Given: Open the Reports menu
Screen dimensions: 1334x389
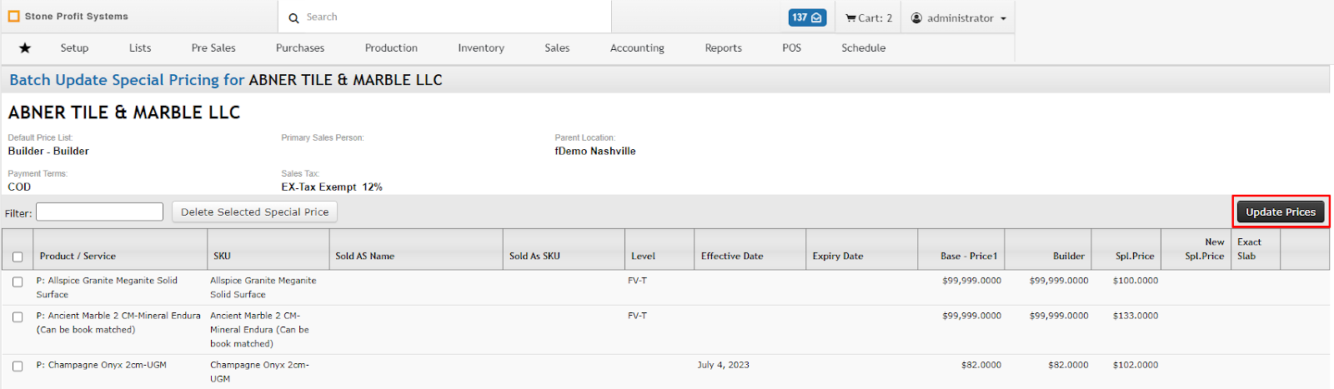Looking at the screenshot, I should point(723,48).
